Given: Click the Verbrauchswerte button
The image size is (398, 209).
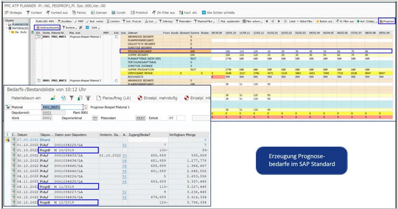Looking at the screenshot, I should click(x=48, y=27).
